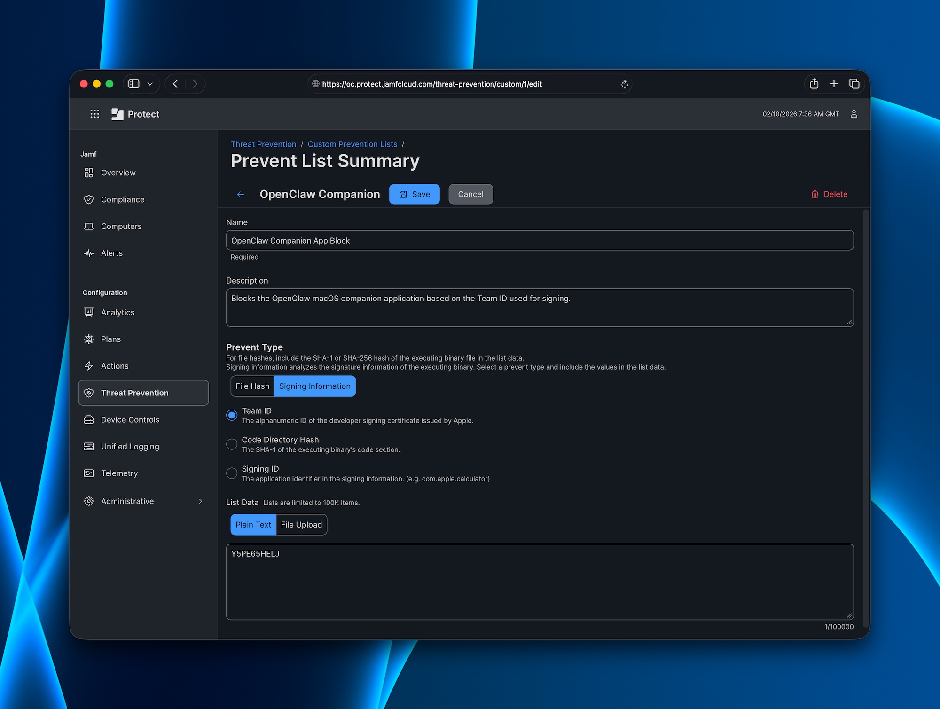Click the Threat Prevention shield icon
940x709 pixels.
(x=88, y=393)
